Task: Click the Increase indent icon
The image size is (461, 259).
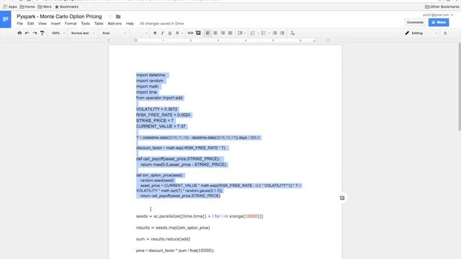Action: pos(282,33)
